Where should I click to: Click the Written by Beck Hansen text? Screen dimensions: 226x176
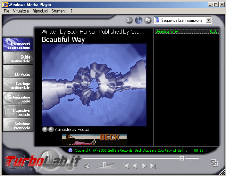(x=93, y=32)
